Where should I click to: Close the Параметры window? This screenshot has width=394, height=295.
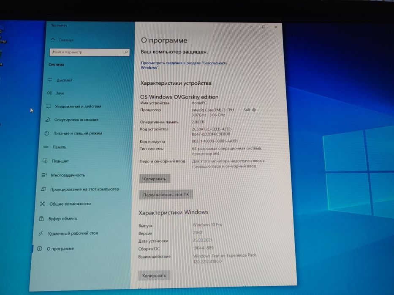click(x=276, y=27)
